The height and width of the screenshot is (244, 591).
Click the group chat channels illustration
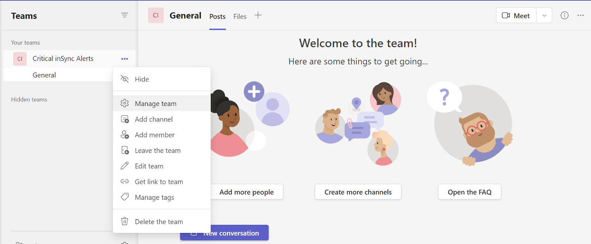[x=358, y=123]
